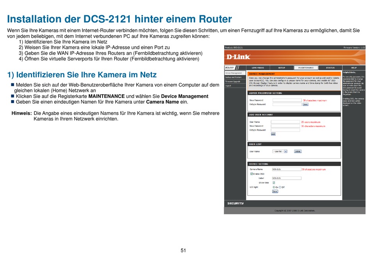The width and height of the screenshot is (371, 253).
Task: Click the Add button for new user
Action: pyautogui.click(x=273, y=134)
